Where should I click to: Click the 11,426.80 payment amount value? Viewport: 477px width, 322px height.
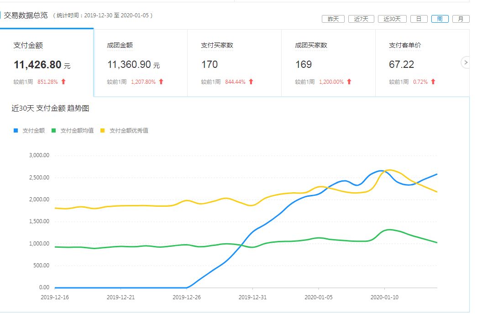[x=38, y=65]
